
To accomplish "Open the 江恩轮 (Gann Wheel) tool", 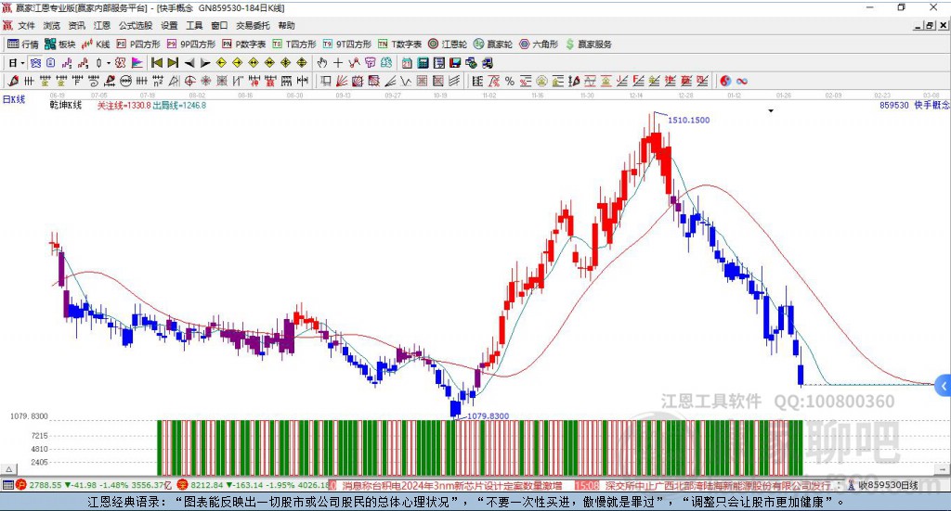I will (447, 44).
